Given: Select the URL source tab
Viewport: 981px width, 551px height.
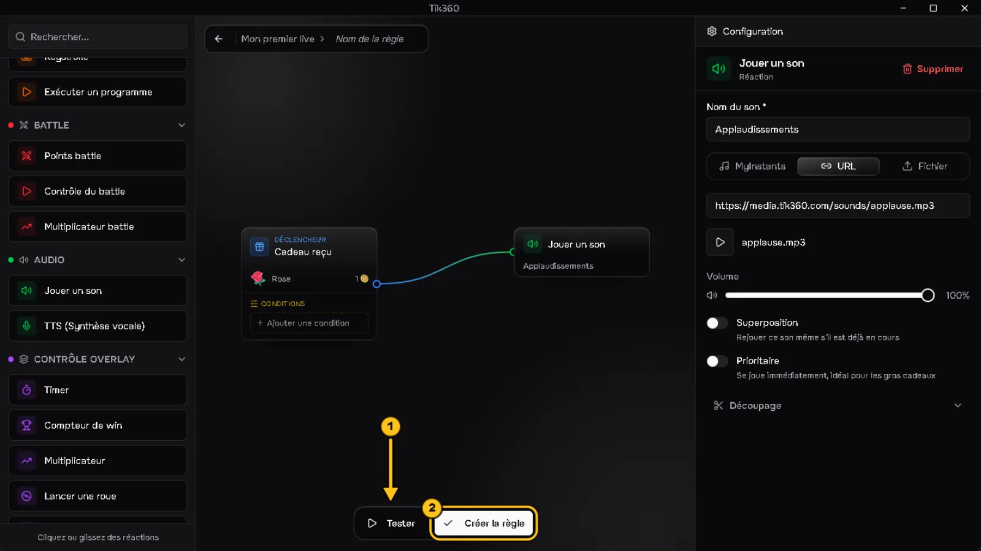Looking at the screenshot, I should coord(838,166).
